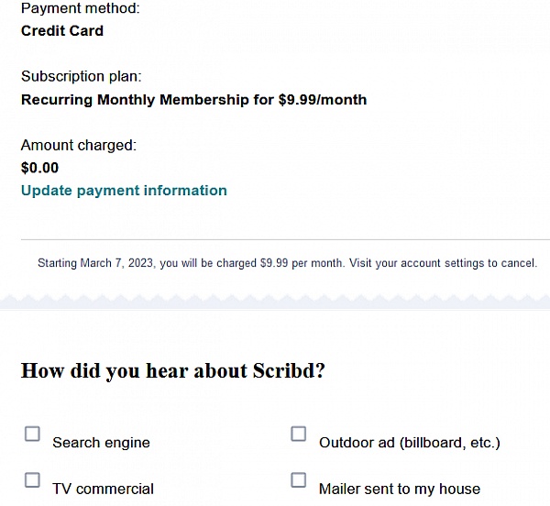Select the Mailer sent to my house checkbox

click(x=299, y=479)
